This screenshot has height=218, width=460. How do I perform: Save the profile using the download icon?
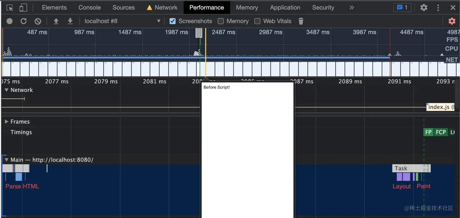(x=70, y=21)
